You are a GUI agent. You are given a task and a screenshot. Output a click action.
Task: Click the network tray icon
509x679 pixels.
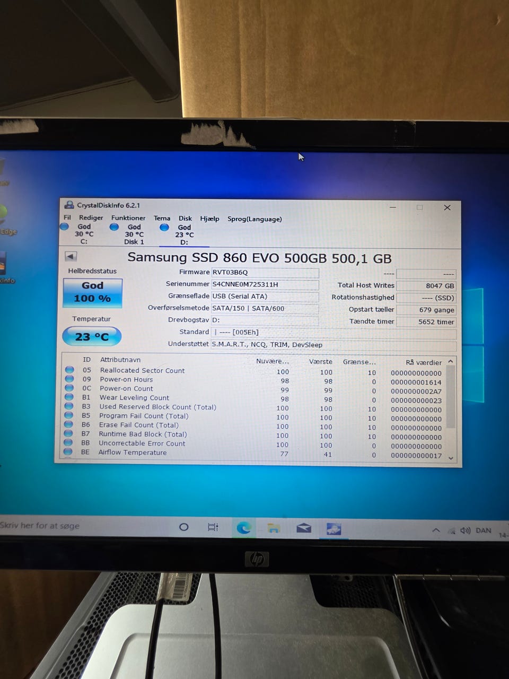click(x=452, y=530)
